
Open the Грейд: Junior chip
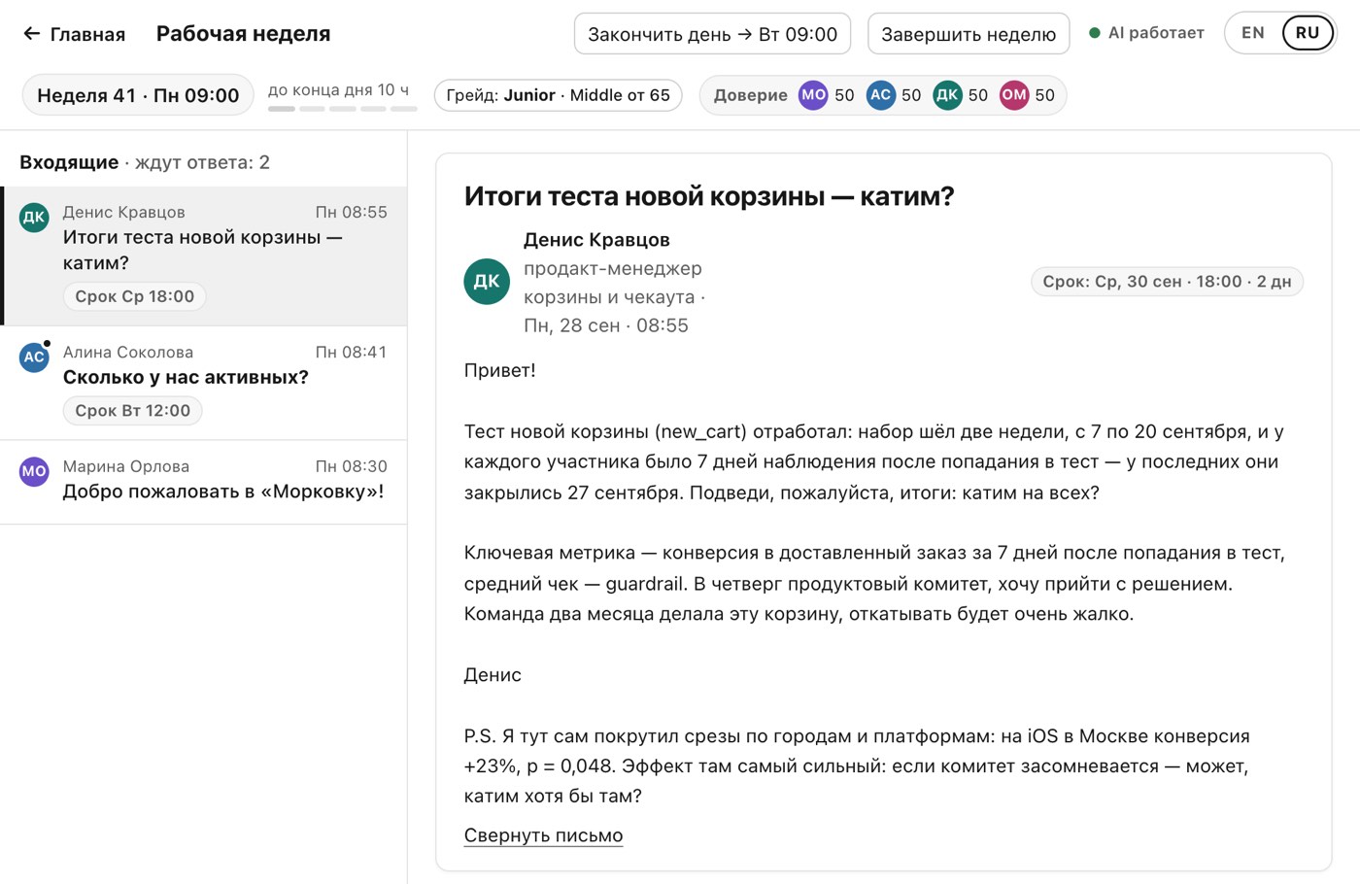pos(558,95)
